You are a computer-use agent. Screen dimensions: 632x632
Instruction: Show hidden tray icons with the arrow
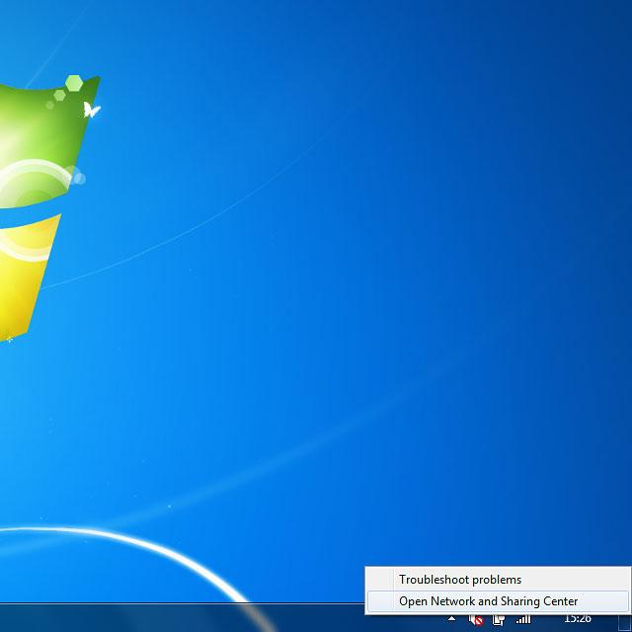point(452,619)
